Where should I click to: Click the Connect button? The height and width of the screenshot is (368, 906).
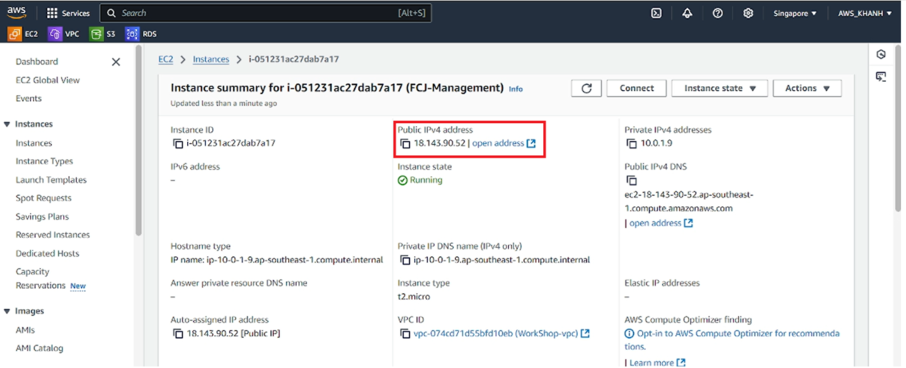(x=637, y=88)
